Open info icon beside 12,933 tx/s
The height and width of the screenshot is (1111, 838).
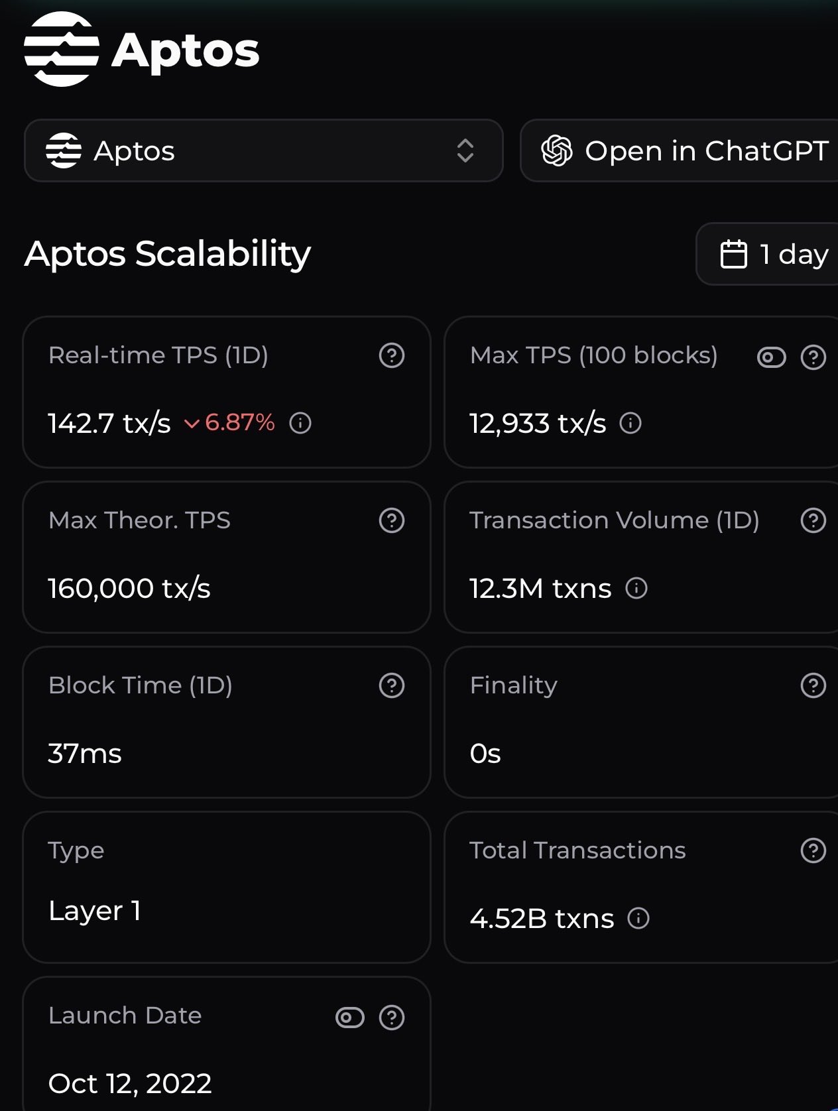[x=630, y=423]
